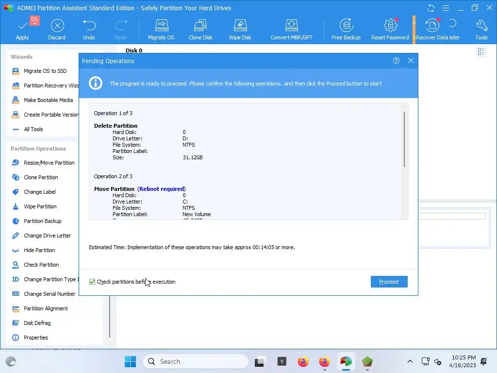Click the Disk 0 label
497x373 pixels.
pos(134,51)
